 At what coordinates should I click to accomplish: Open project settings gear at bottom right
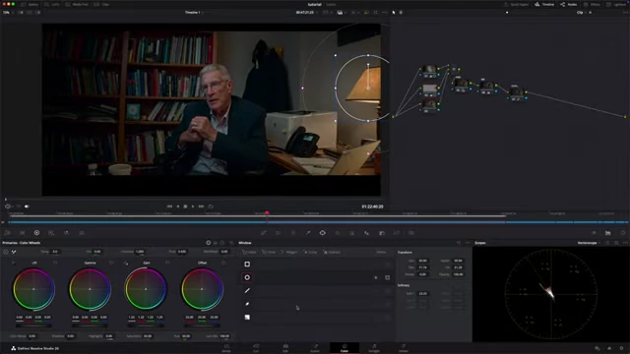[x=621, y=348]
